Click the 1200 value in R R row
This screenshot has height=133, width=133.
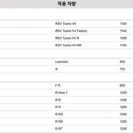pyautogui.click(x=123, y=100)
